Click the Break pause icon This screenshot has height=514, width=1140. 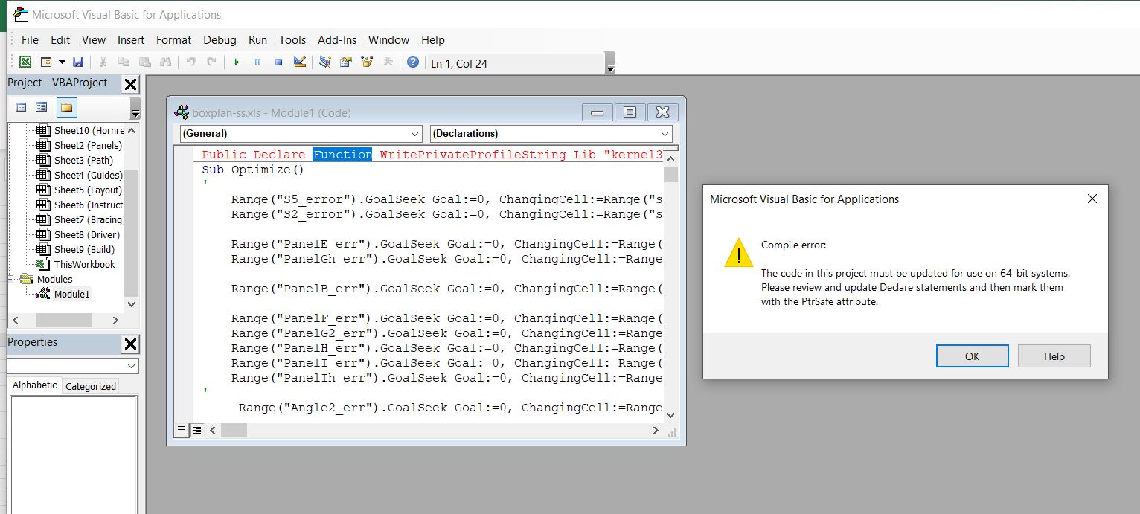tap(257, 62)
